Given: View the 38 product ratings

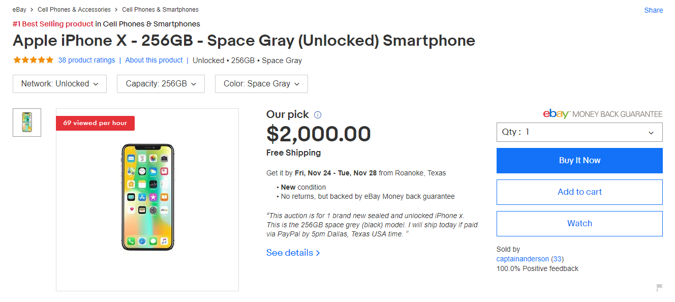Looking at the screenshot, I should pos(86,59).
